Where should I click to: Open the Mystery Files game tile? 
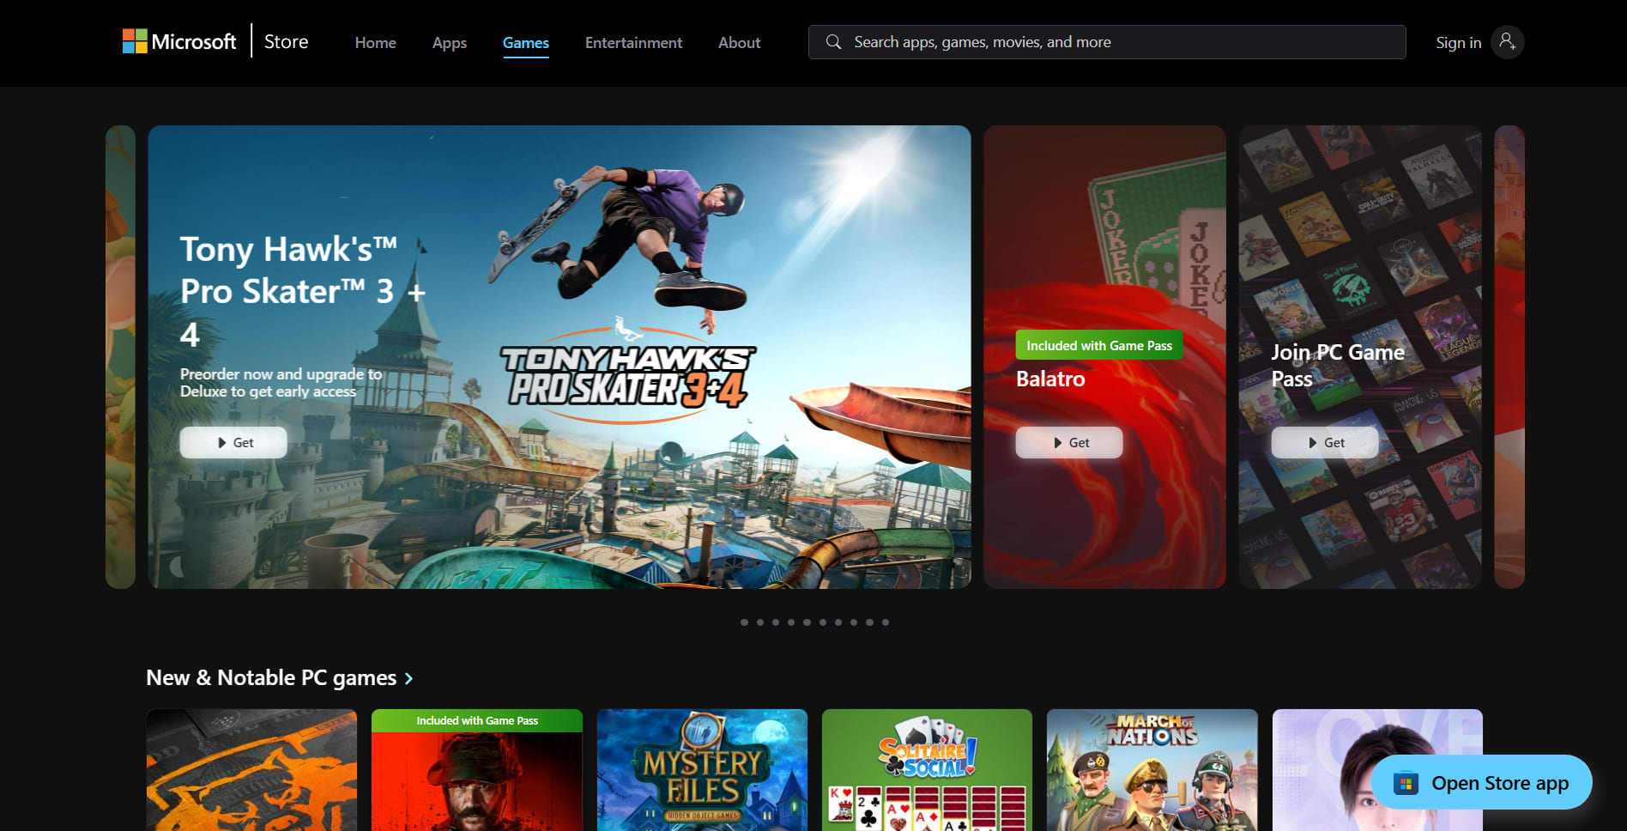pyautogui.click(x=702, y=770)
